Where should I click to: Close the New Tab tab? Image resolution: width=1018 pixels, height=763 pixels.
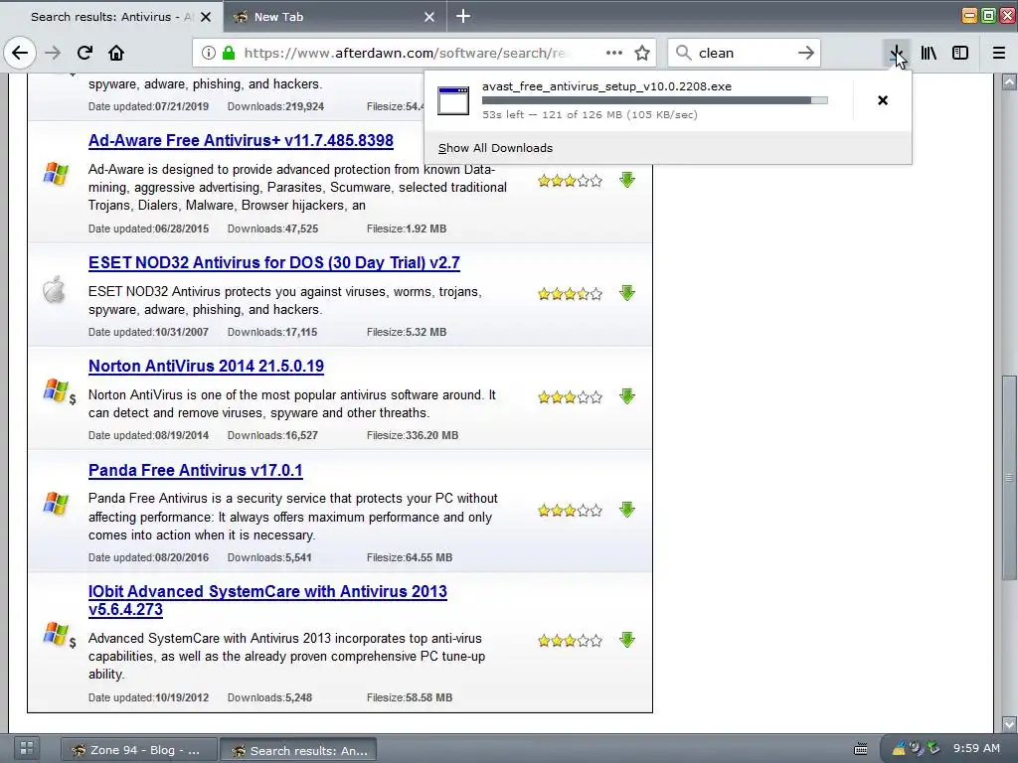[429, 17]
